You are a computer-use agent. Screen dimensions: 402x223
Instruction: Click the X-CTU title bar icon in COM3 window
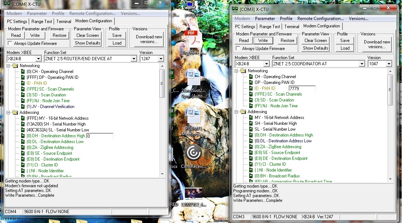235,9
